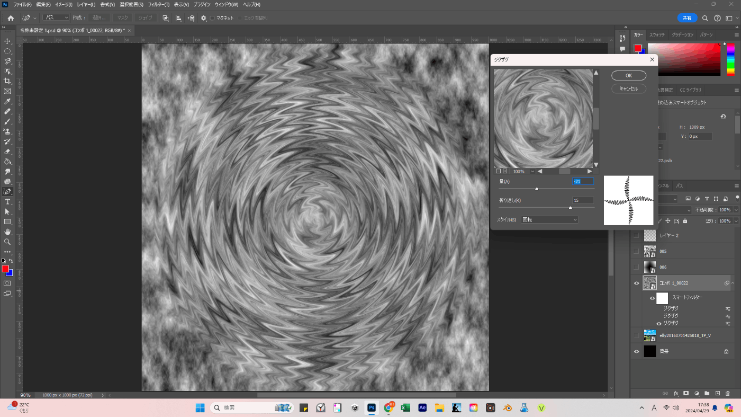Confirm the ジグザグ dialog with OK
The image size is (741, 417).
(628, 76)
